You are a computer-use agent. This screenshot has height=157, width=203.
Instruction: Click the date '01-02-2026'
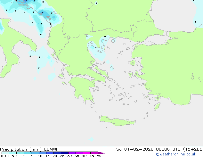pyautogui.click(x=139, y=149)
